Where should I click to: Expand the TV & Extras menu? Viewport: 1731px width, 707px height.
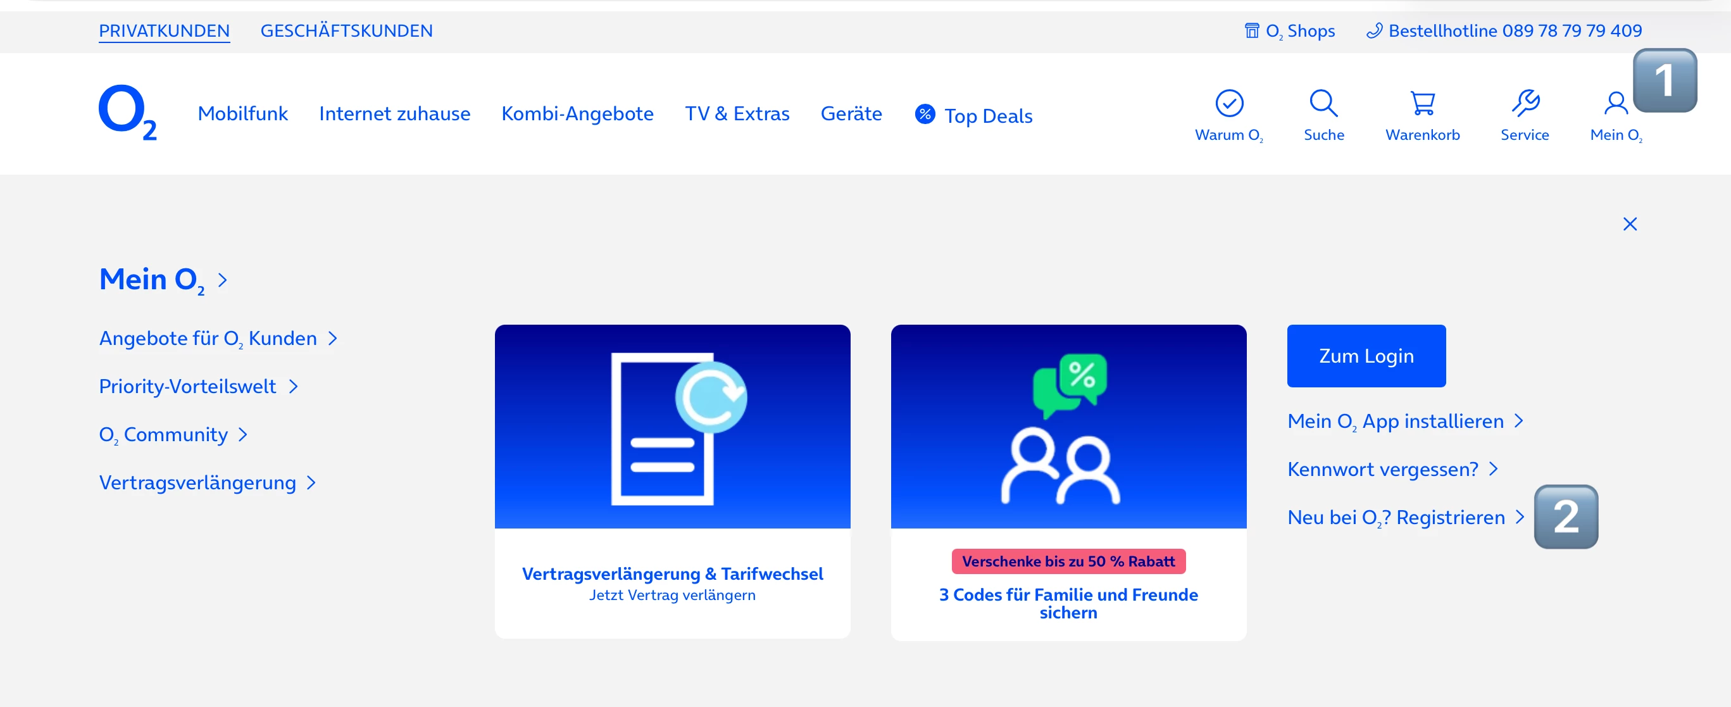[737, 113]
